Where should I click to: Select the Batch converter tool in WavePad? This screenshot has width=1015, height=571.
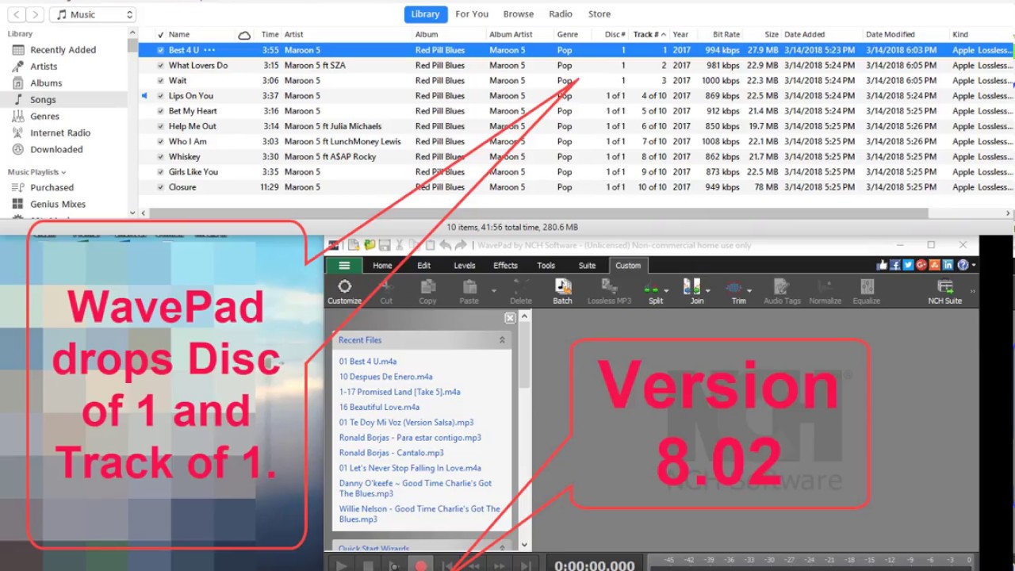563,292
